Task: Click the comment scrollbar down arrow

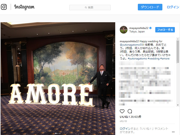Action: pos(178,105)
